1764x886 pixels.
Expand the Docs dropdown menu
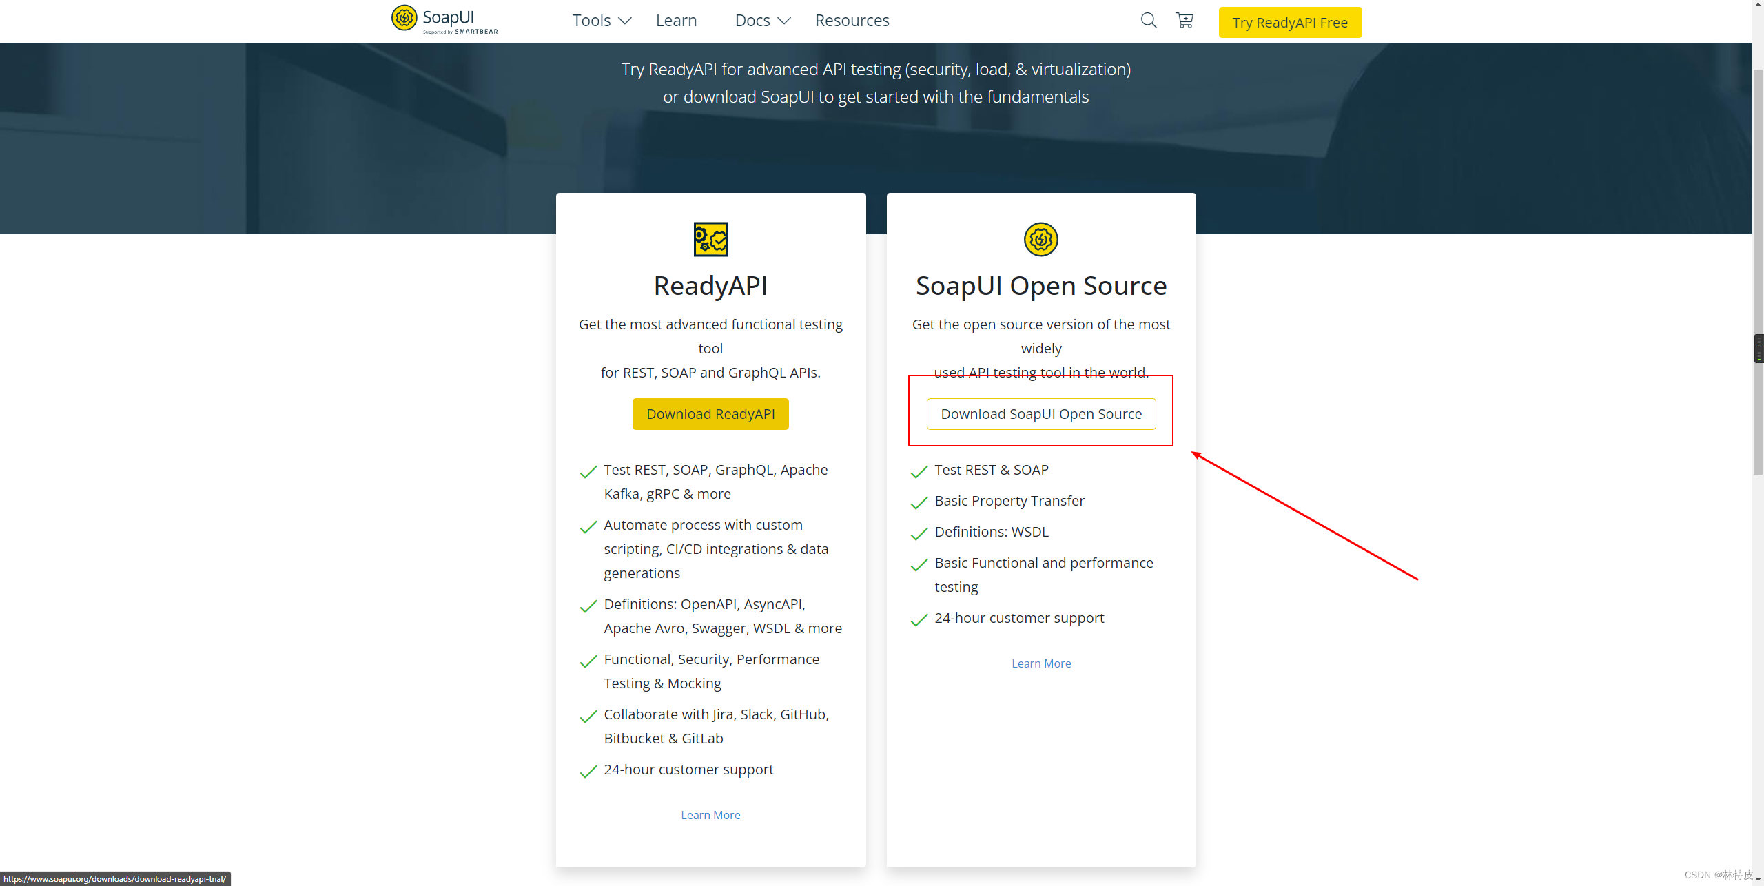[763, 21]
